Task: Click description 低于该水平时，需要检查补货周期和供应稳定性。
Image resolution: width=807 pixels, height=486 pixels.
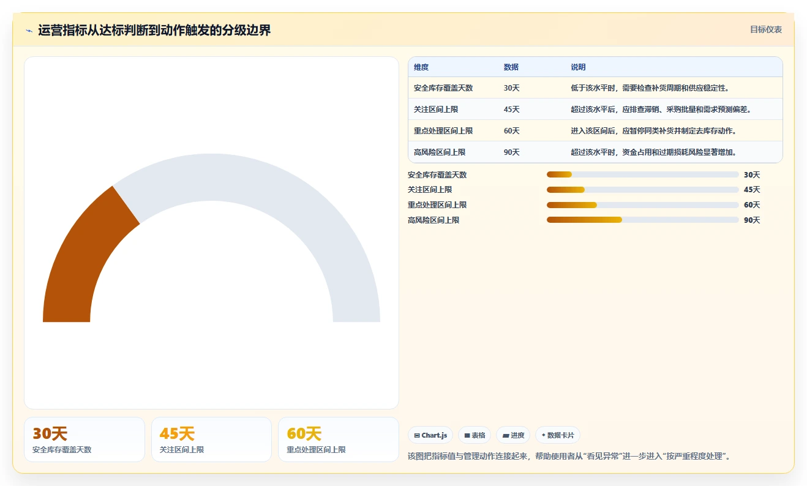Action: (x=650, y=88)
